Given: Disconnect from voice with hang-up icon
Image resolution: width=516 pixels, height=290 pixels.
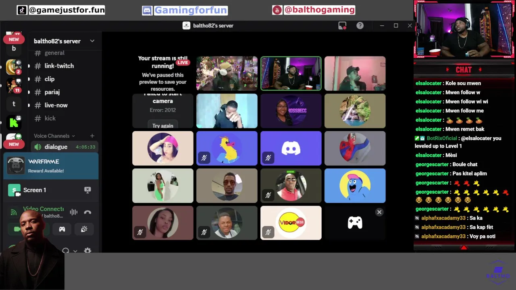Looking at the screenshot, I should click(87, 212).
